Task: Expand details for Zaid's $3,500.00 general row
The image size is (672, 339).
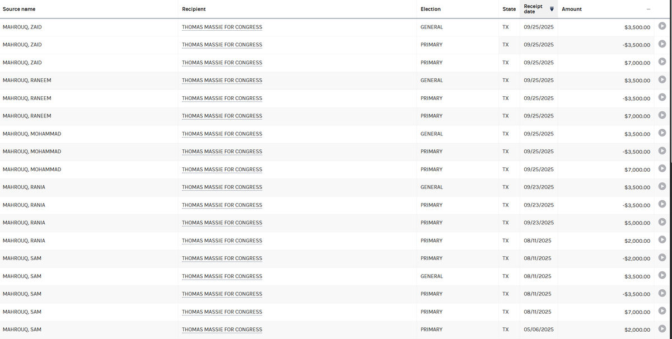Action: 662,26
